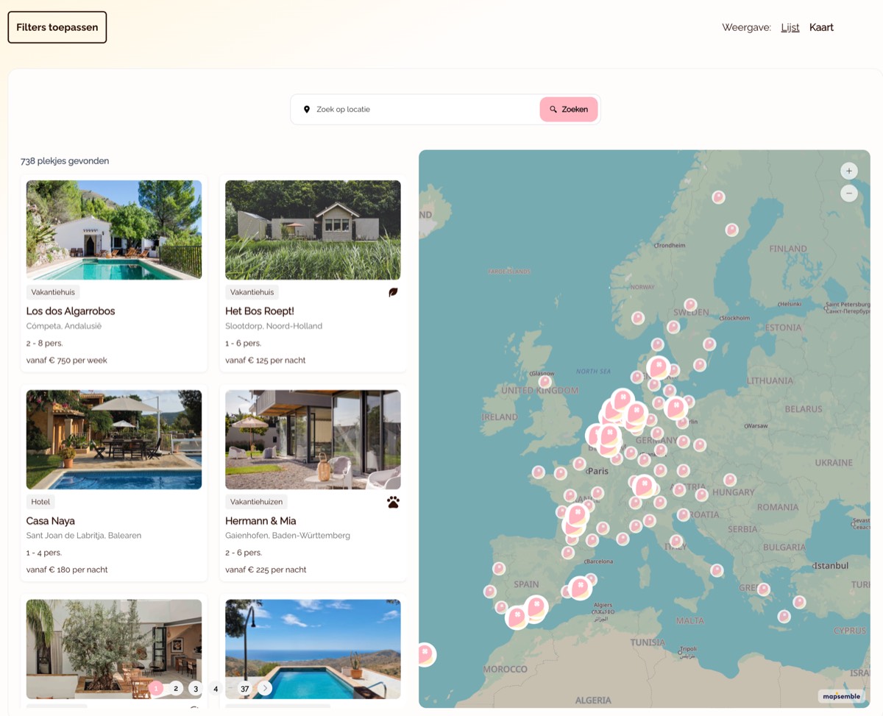The height and width of the screenshot is (716, 883).
Task: Select the map marker over Morocco coast
Action: [x=425, y=654]
